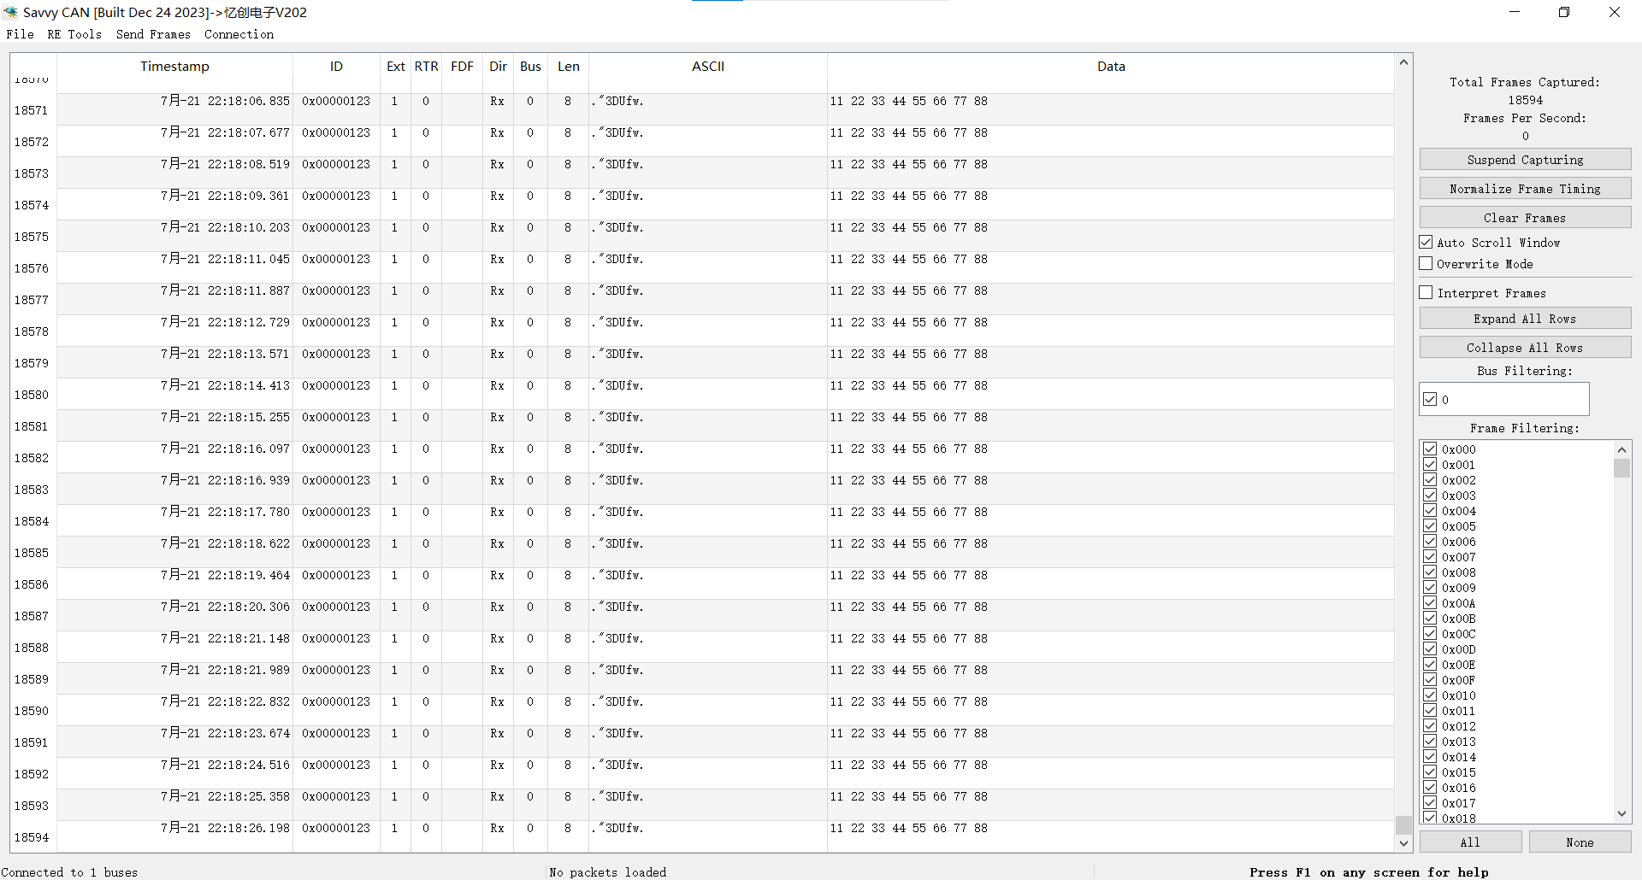Uncheck bus 0 in Bus Filtering

[1430, 399]
